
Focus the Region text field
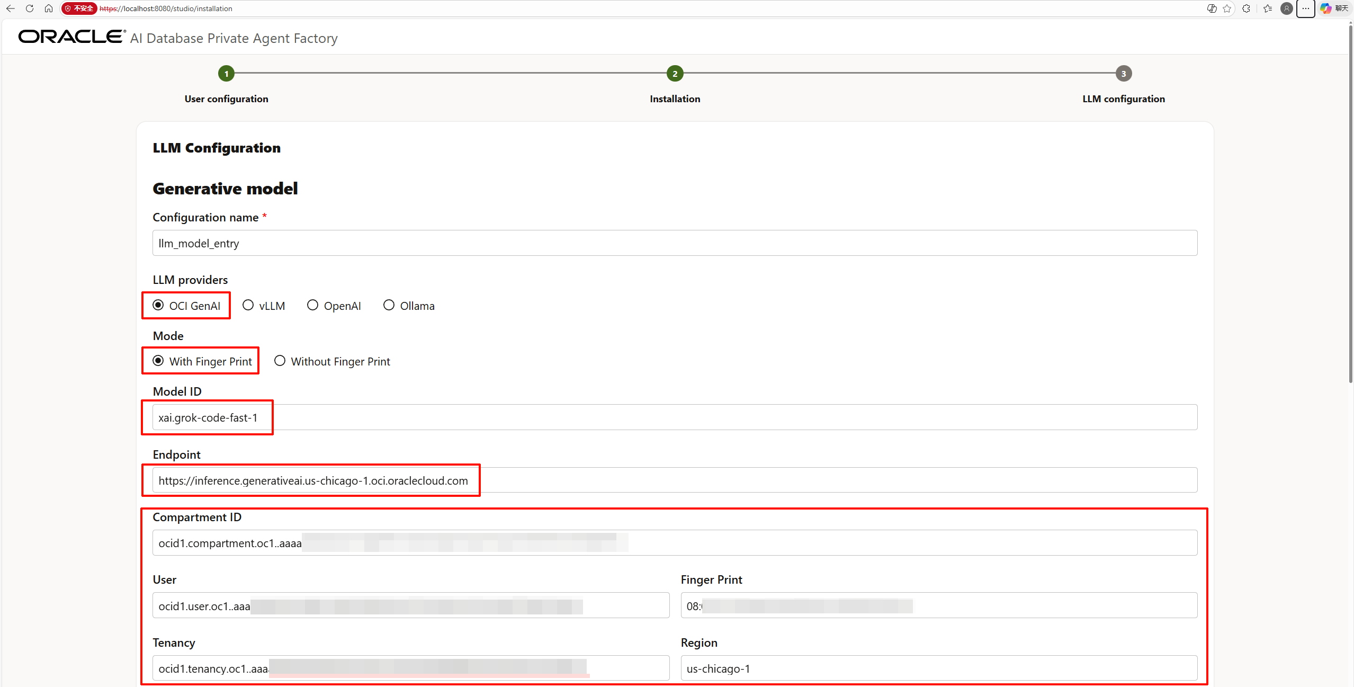[938, 668]
